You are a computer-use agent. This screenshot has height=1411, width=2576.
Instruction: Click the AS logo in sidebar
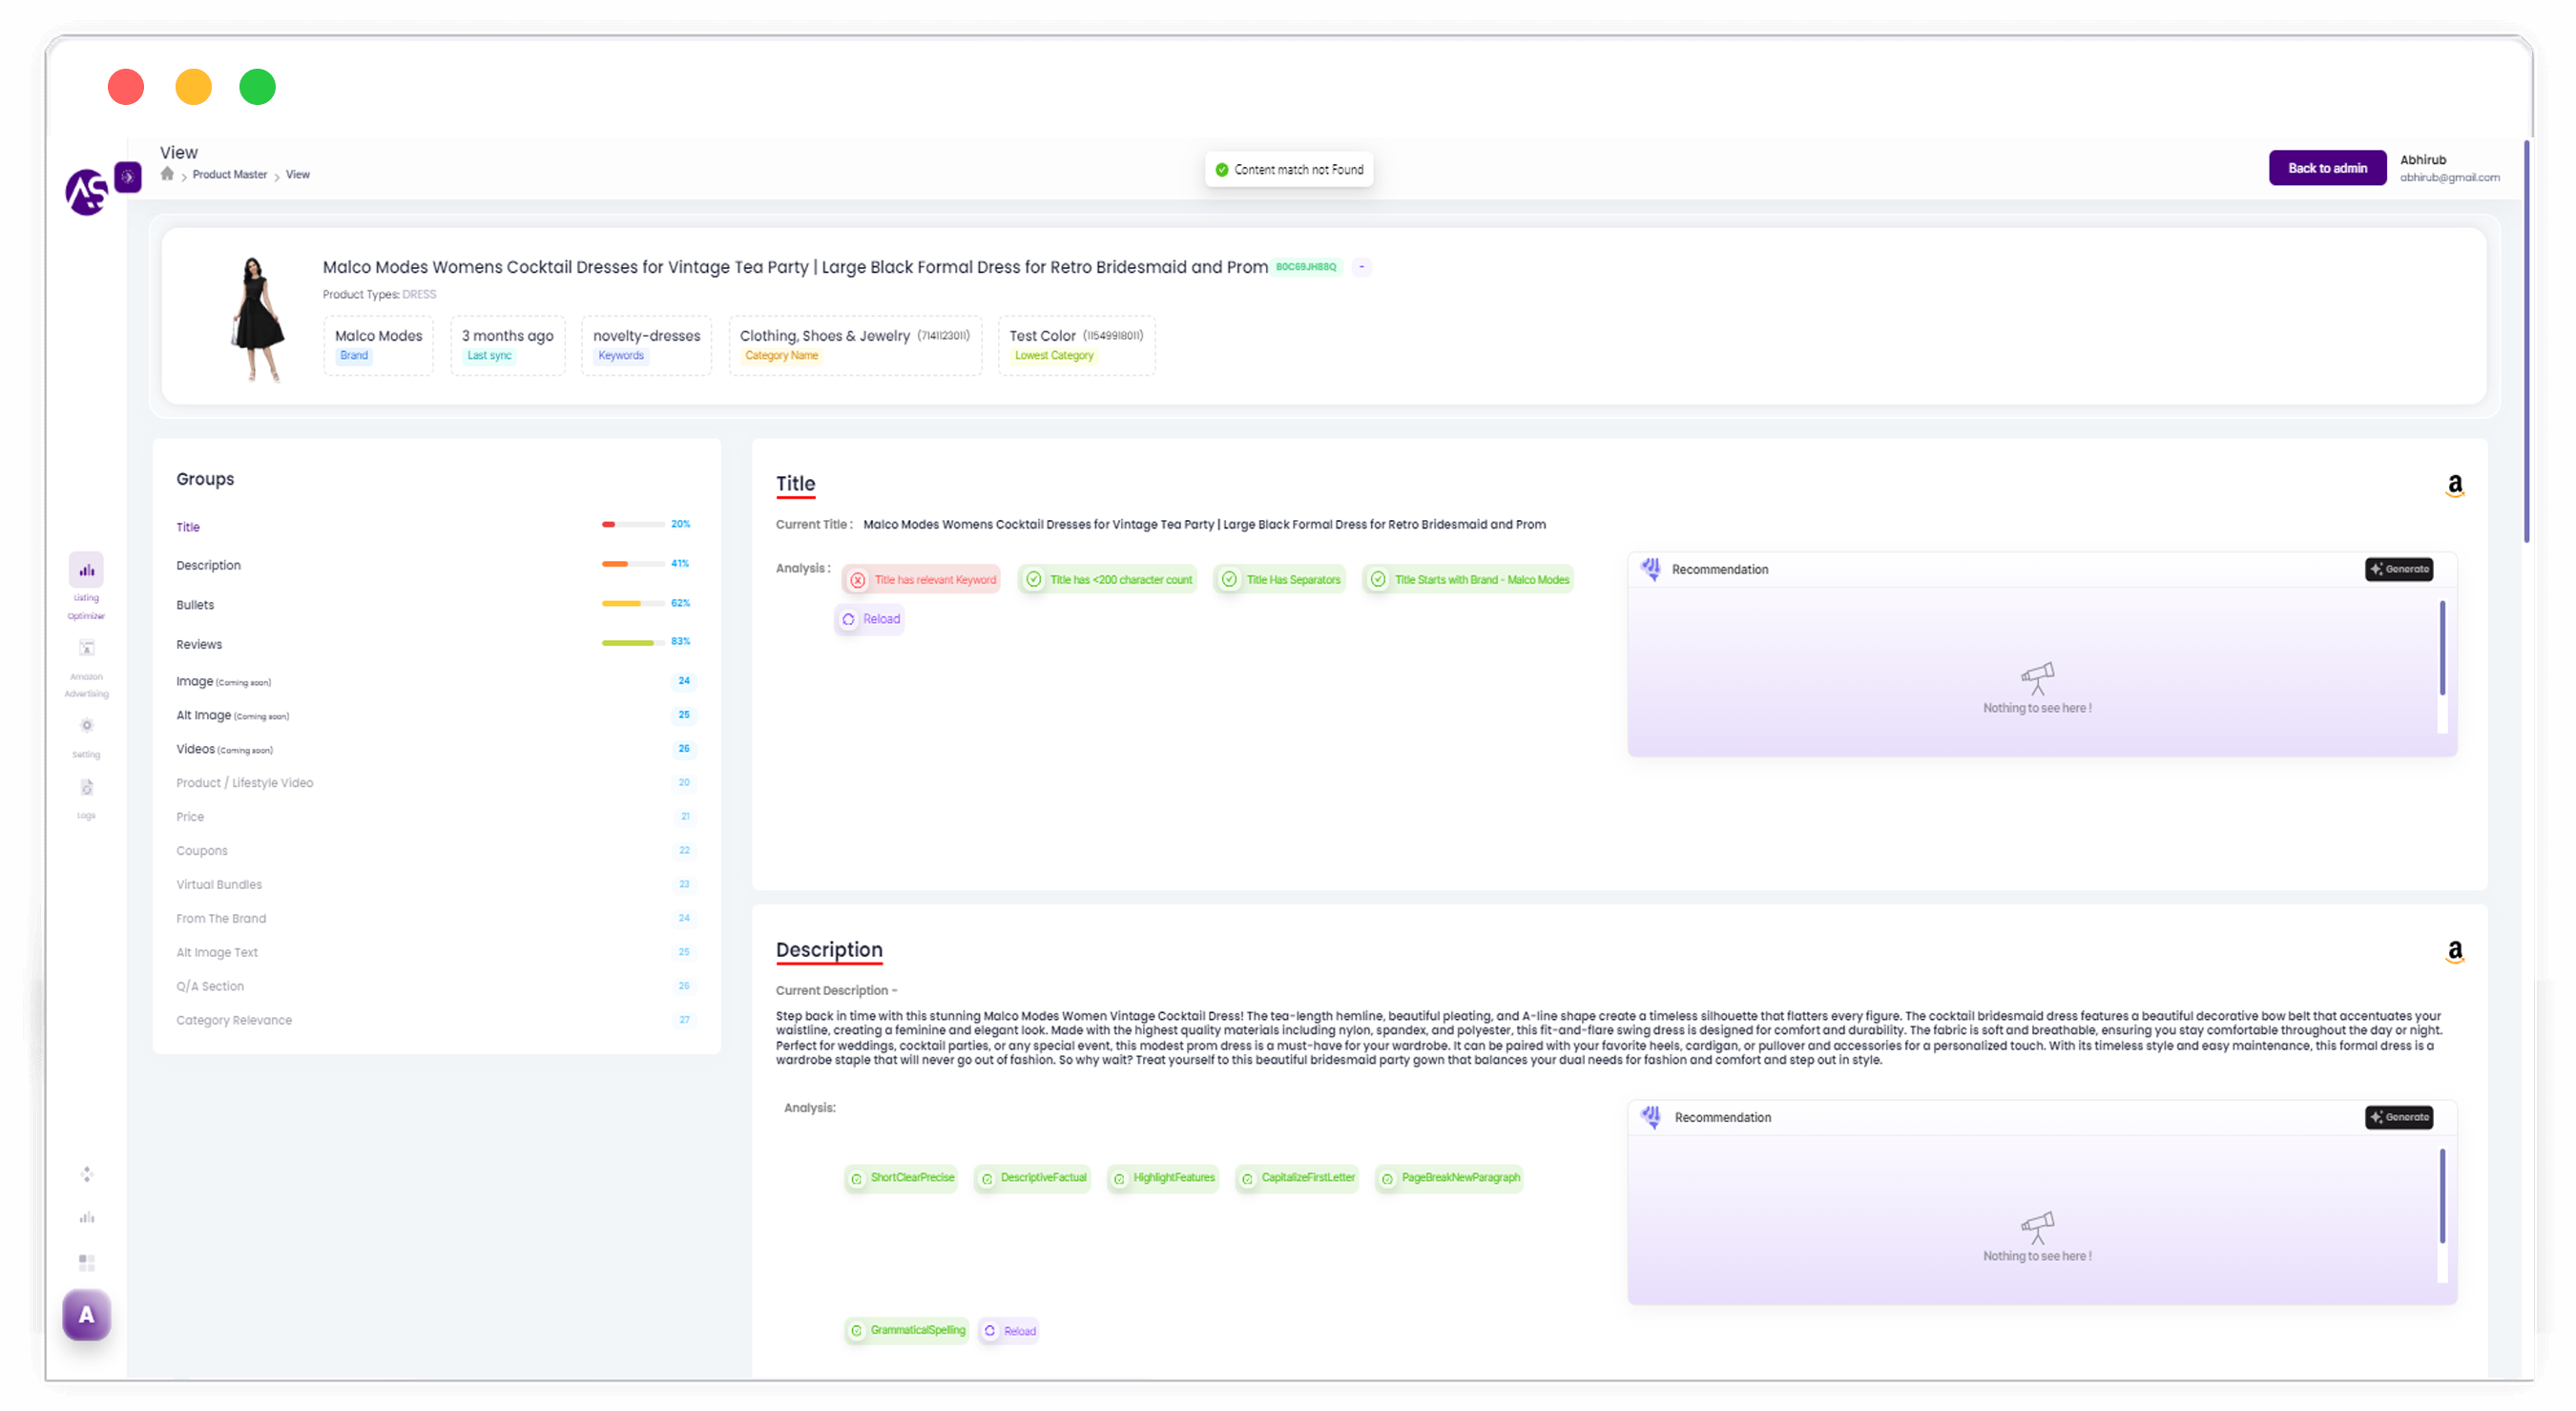click(x=87, y=191)
